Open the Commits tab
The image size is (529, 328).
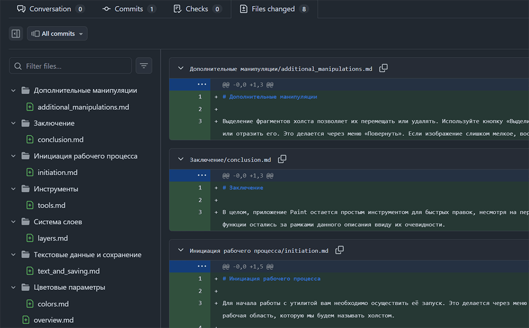point(129,9)
